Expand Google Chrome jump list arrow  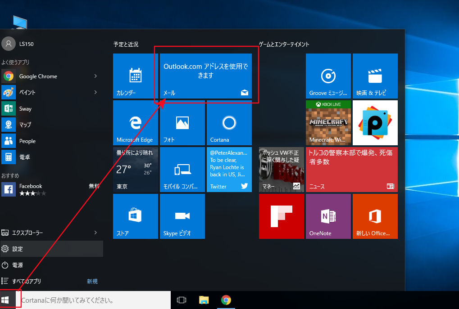click(x=95, y=76)
